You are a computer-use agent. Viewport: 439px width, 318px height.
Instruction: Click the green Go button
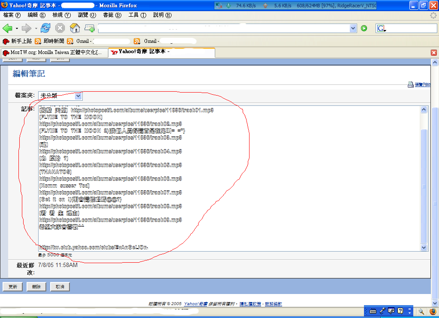pos(364,28)
